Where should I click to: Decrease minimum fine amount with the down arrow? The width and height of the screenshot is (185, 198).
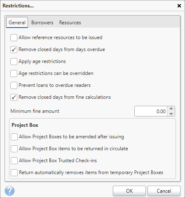(171, 114)
